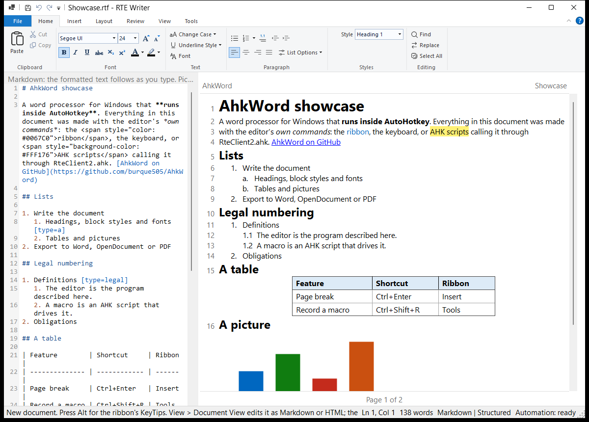
Task: Select the Home tab
Action: (x=46, y=21)
